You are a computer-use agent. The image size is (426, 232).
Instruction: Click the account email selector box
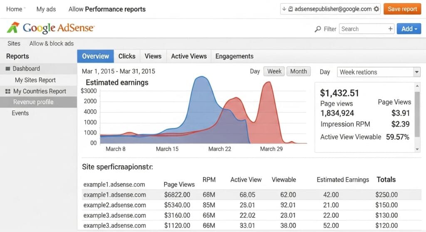coord(330,9)
